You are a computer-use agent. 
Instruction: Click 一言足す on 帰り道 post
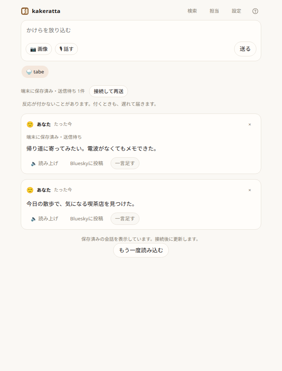125,164
